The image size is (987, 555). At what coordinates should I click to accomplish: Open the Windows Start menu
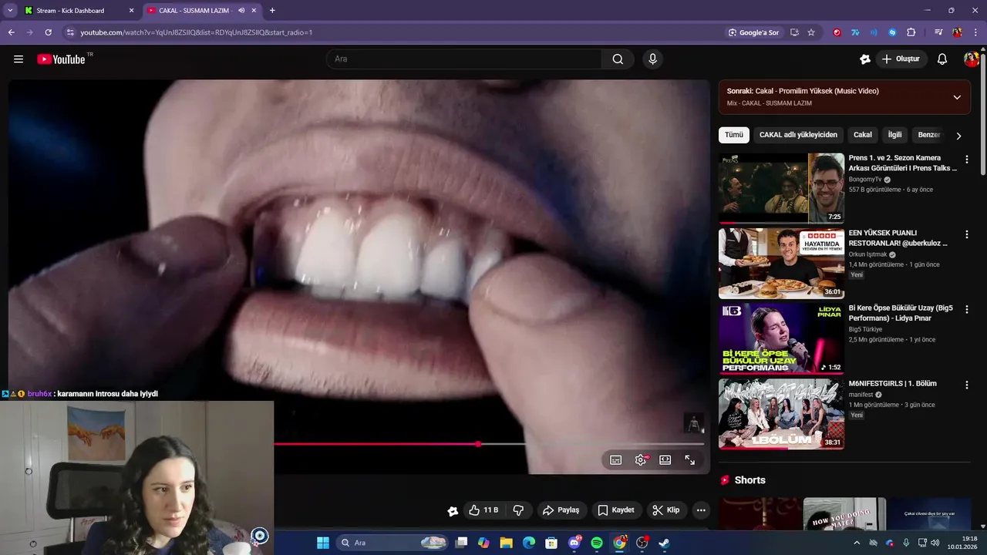point(323,543)
